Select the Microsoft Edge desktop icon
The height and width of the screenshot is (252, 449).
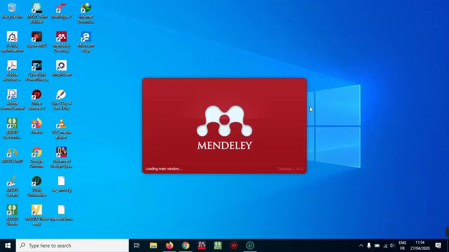(x=86, y=42)
